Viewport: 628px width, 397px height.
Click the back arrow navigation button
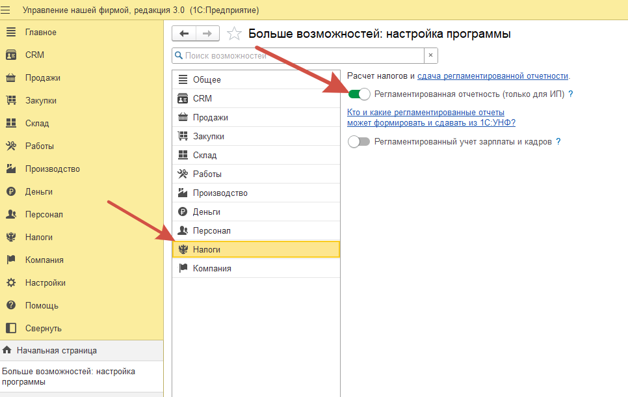183,34
